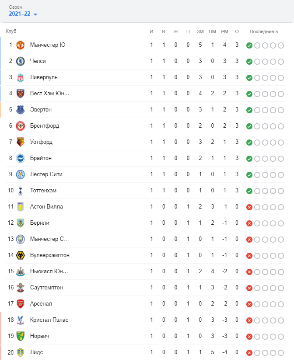Click the «Саутгемптон» team name
The height and width of the screenshot is (362, 294).
(x=46, y=288)
